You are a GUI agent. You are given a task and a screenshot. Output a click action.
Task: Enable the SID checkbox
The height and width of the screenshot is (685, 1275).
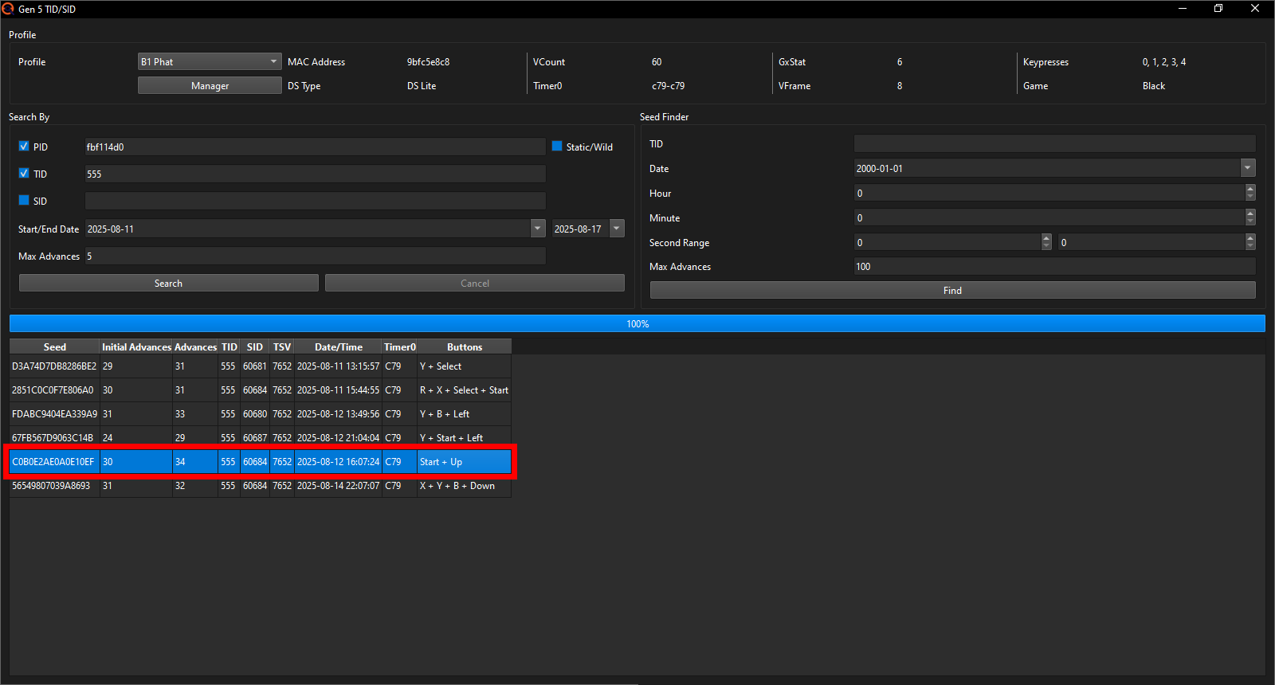tap(24, 201)
